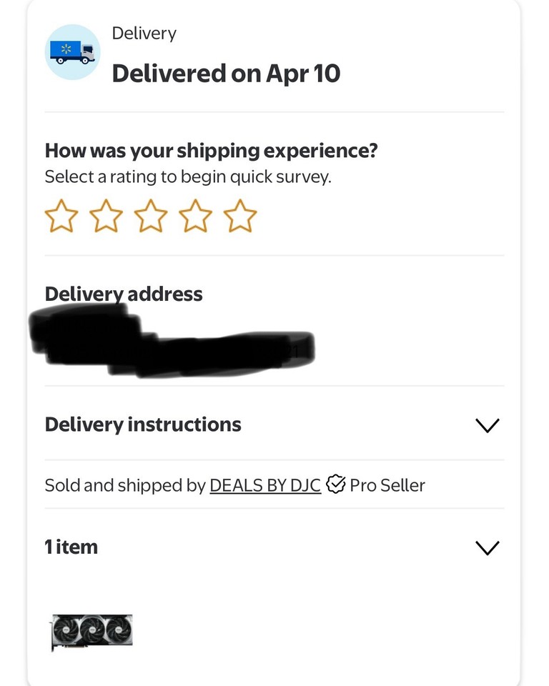Open the DEALS BY DJC seller link
Viewport: 549px width, 686px height.
264,486
